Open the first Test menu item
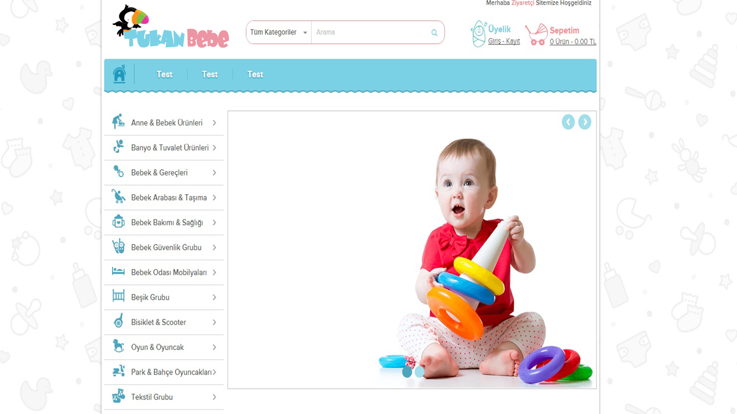The image size is (737, 414). coord(164,75)
